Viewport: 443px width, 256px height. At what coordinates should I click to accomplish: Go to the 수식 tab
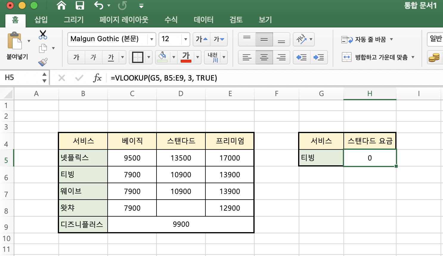point(171,20)
